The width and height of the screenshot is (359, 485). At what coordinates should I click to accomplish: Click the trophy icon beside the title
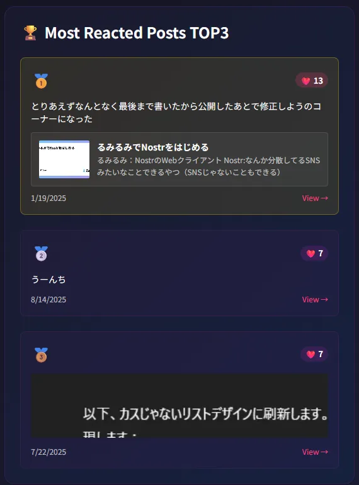point(30,33)
